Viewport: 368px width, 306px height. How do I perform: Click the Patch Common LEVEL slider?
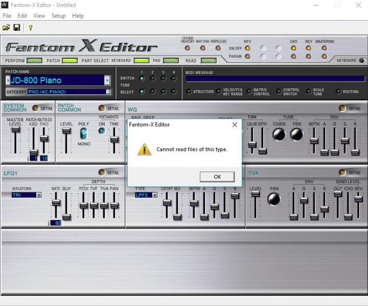(x=66, y=131)
